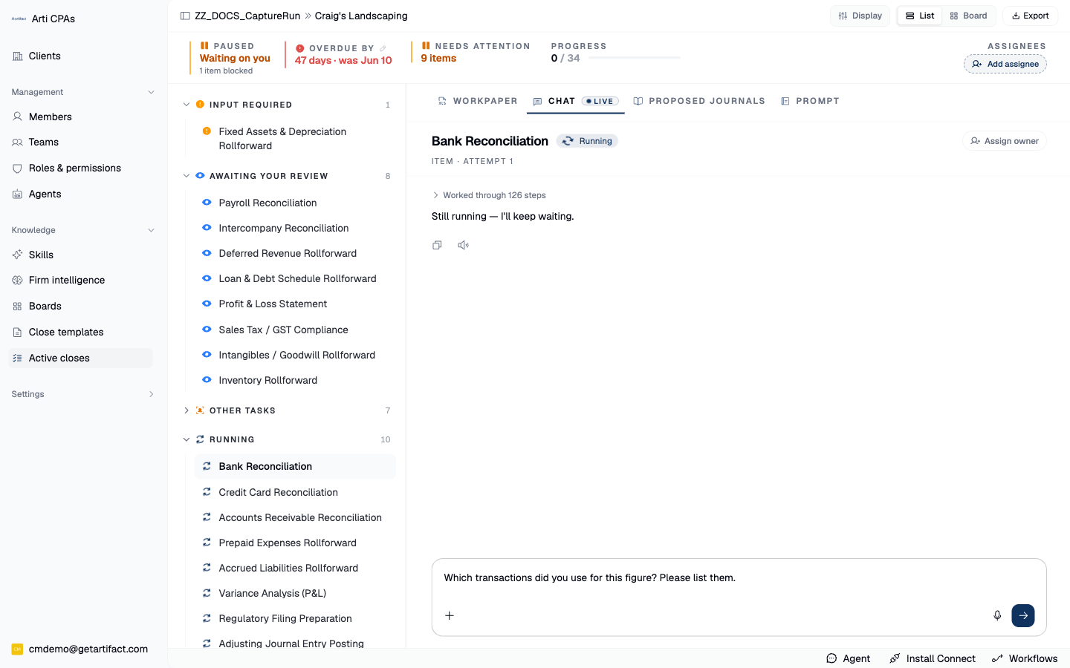This screenshot has height=668, width=1070.
Task: Collapse the Awaiting Your Review section
Action: coord(187,176)
